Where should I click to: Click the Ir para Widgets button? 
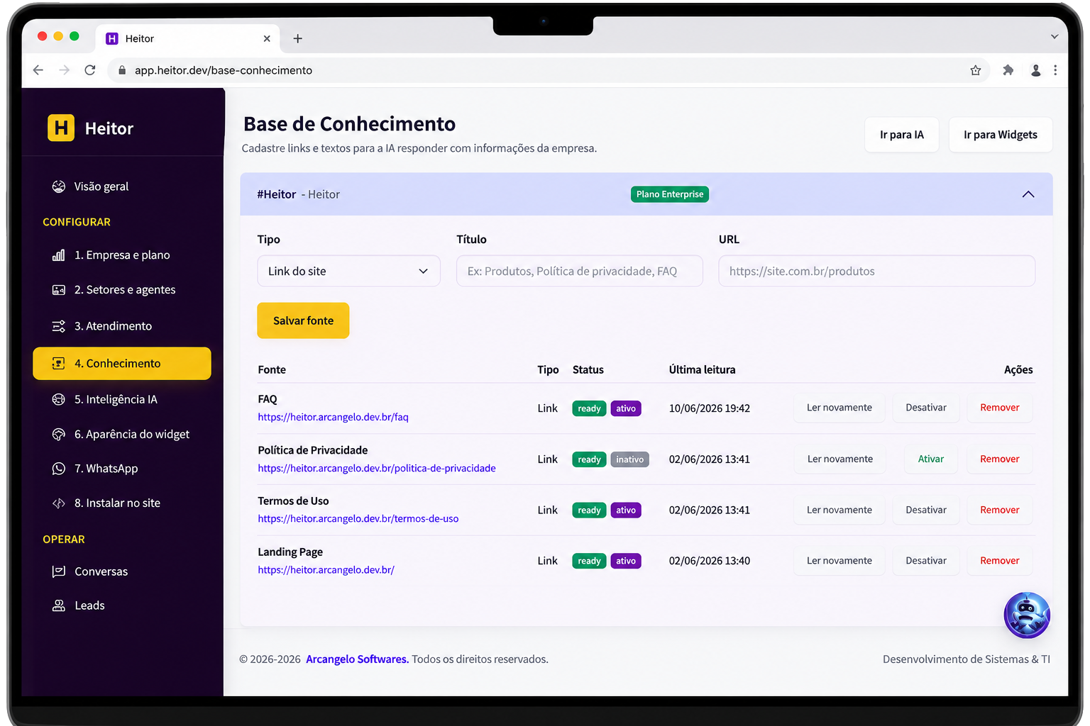tap(1001, 135)
